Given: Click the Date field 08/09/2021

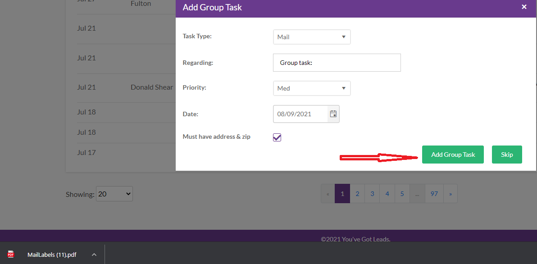Looking at the screenshot, I should [x=300, y=114].
